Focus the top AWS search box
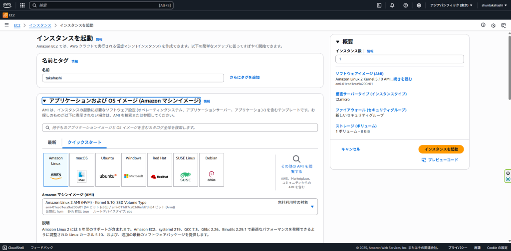Screen dimensions: 511x251 tap(101, 5)
